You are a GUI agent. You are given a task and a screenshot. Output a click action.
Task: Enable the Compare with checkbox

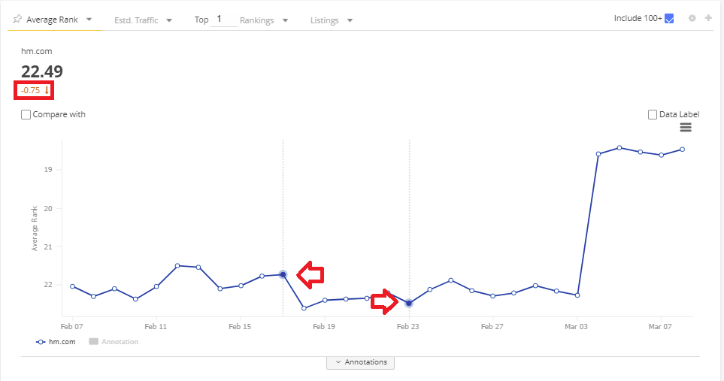[x=26, y=115]
